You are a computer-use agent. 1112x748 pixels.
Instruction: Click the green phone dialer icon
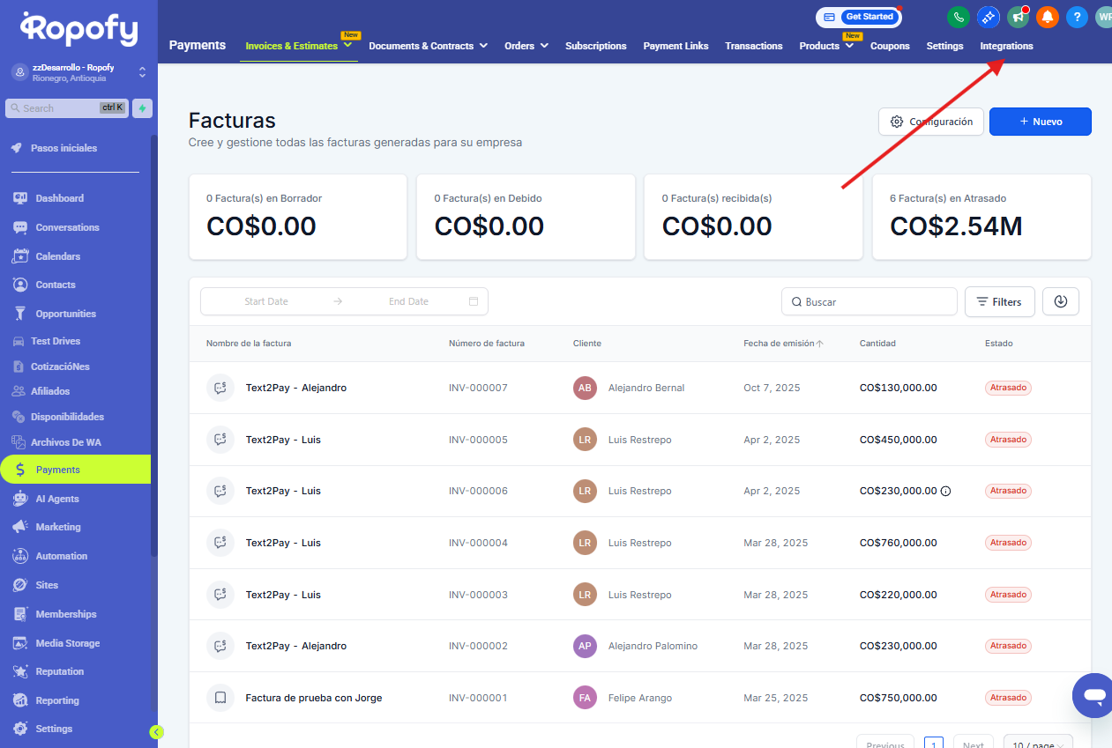pos(958,17)
